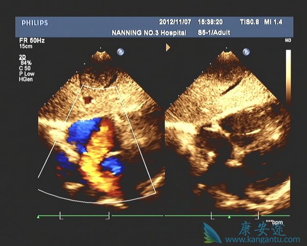Click the right image P orientation marker
Screen dimensions: 307x246
tap(246, 51)
